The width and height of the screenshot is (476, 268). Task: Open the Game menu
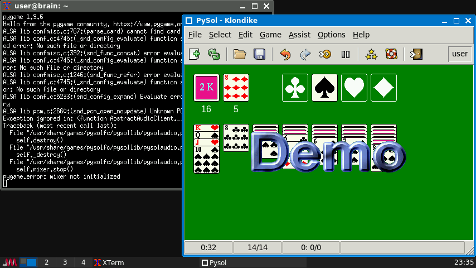pos(270,35)
